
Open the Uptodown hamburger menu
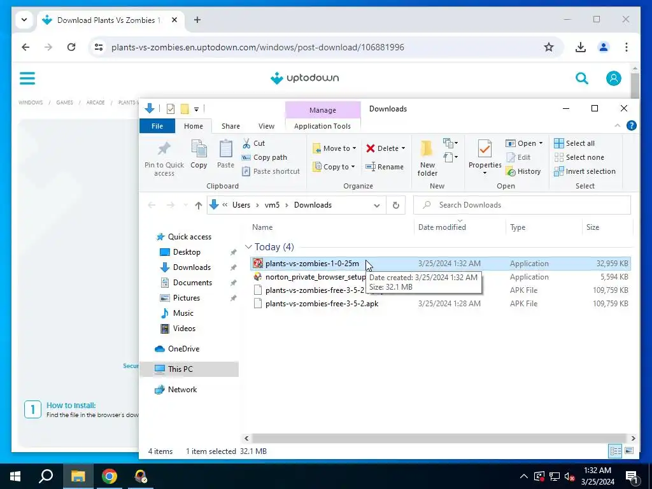(27, 78)
